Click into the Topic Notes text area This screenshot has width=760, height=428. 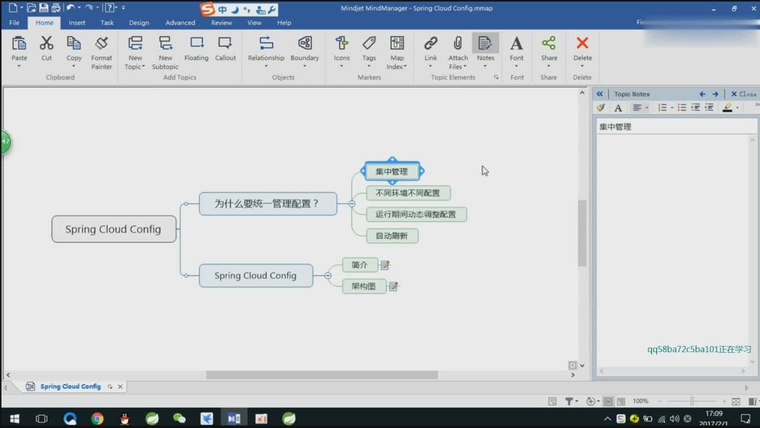pyautogui.click(x=673, y=249)
